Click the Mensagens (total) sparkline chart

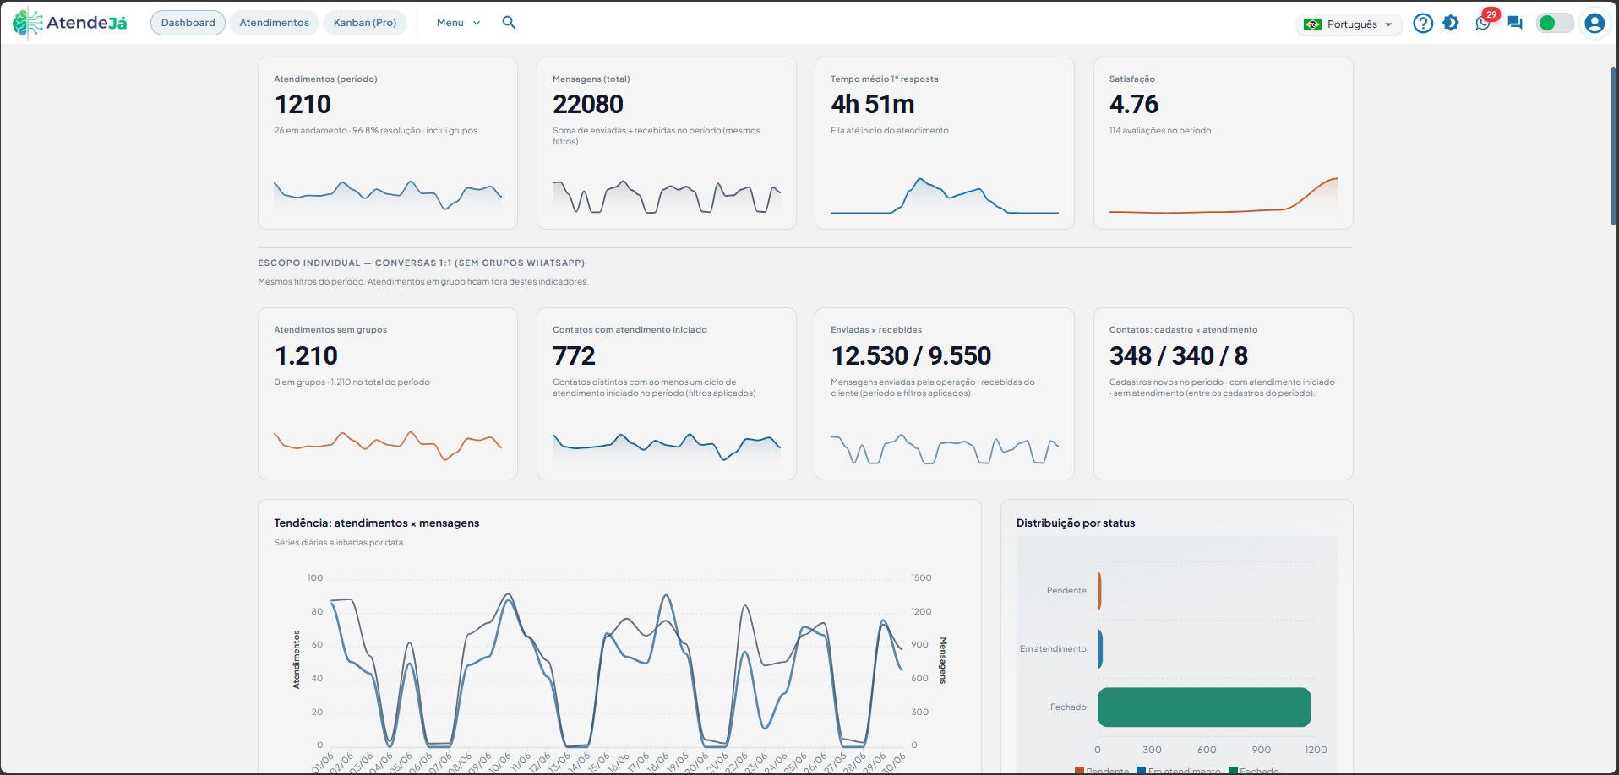coord(667,196)
